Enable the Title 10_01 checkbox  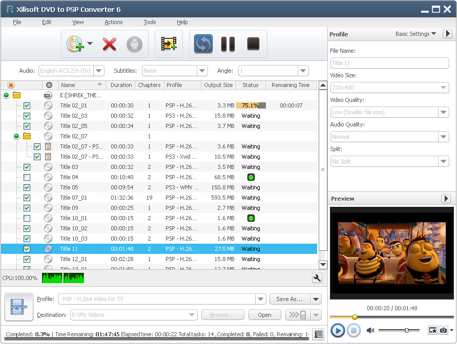[x=27, y=218]
